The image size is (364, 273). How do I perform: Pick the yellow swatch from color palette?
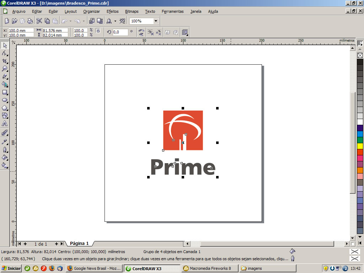[360, 146]
